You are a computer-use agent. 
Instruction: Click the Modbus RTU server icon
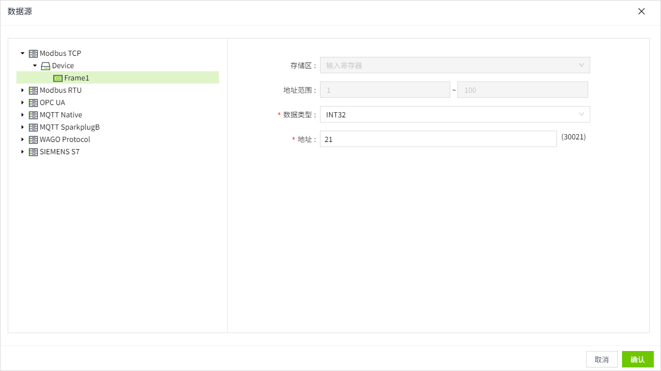(x=33, y=90)
